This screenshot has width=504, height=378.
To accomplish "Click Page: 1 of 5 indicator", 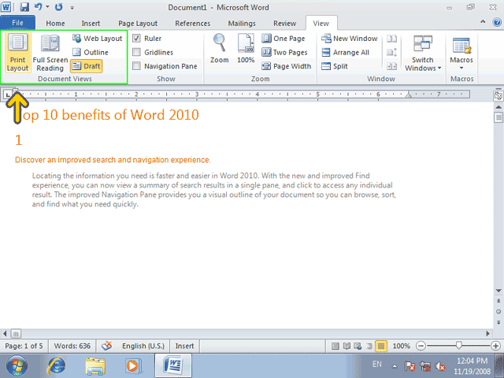I will point(24,346).
